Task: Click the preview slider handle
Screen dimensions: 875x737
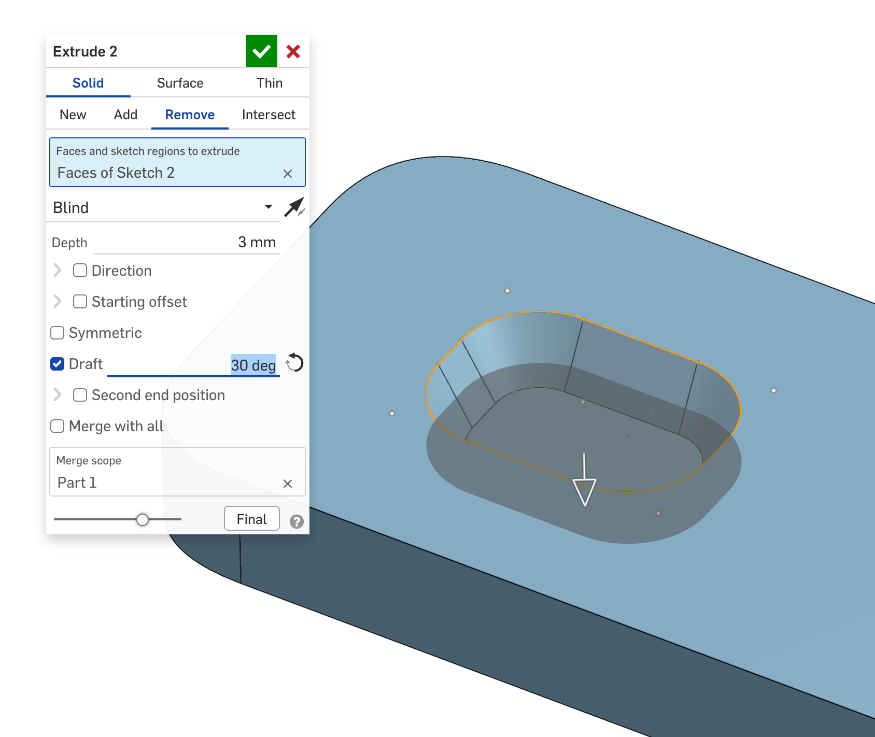Action: (143, 519)
